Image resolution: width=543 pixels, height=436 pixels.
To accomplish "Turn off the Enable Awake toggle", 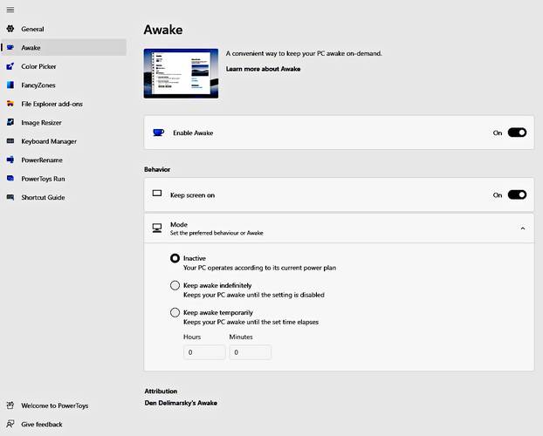I will pos(517,133).
